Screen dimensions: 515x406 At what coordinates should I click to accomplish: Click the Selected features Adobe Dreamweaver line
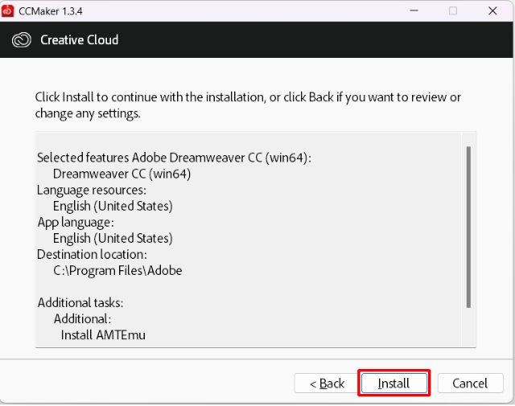coord(174,158)
